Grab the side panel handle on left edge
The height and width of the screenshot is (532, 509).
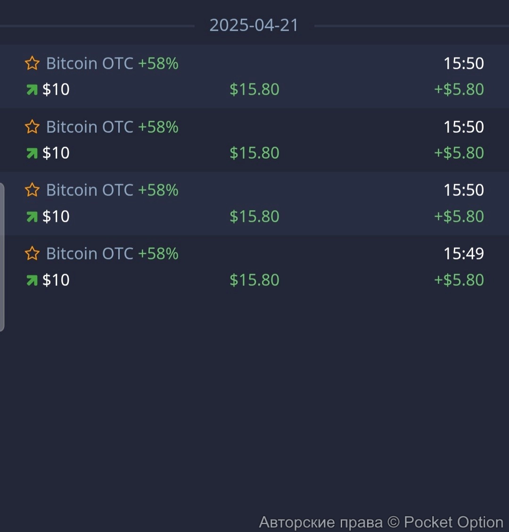[2, 257]
